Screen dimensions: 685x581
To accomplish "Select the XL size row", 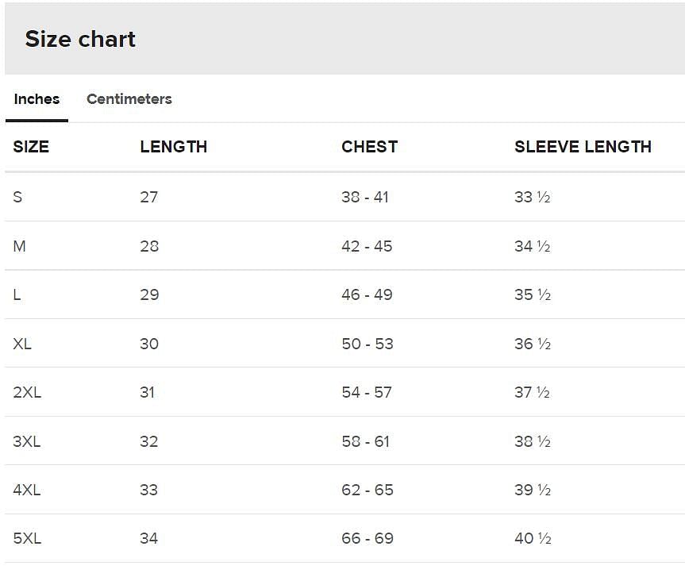I will coord(22,344).
